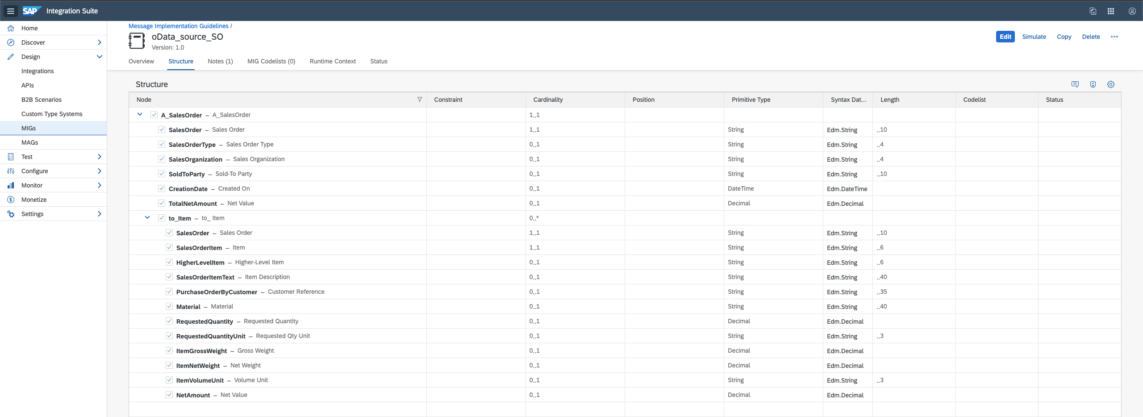This screenshot has width=1143, height=417.
Task: Toggle the NetAmount checkbox
Action: pos(169,395)
